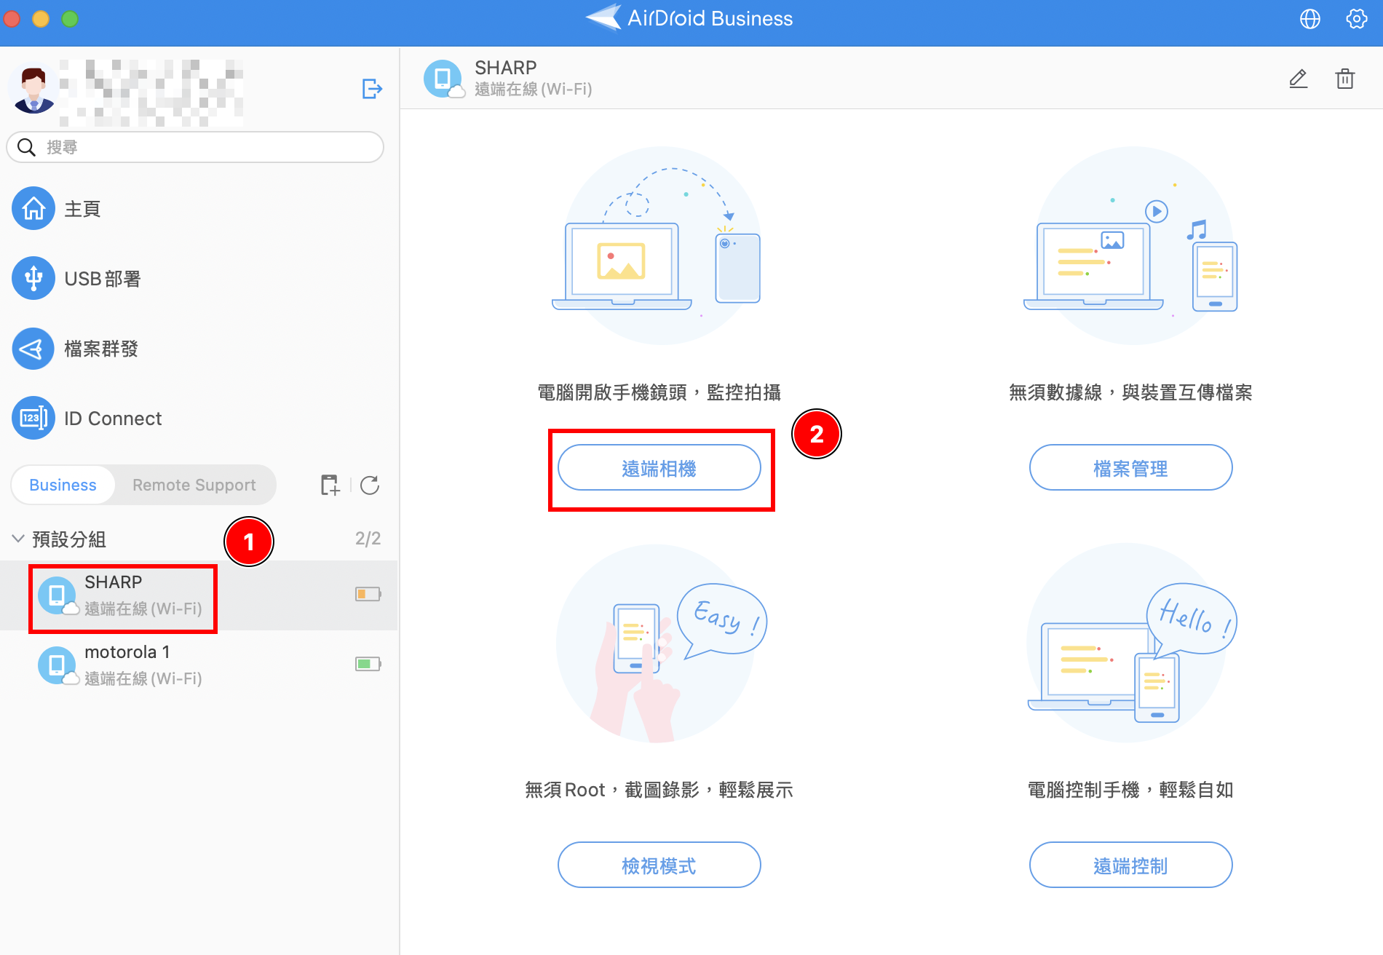Select the SHARP device row

(199, 595)
